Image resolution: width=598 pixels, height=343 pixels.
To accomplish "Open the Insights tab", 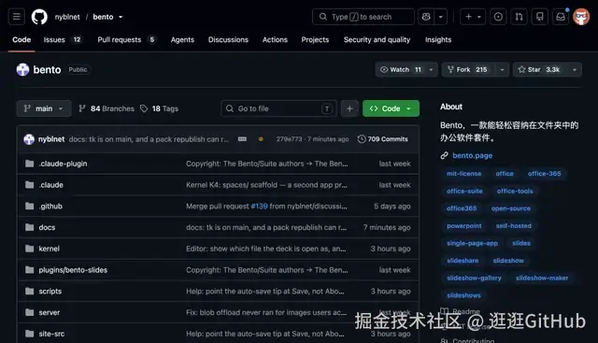I will point(438,39).
